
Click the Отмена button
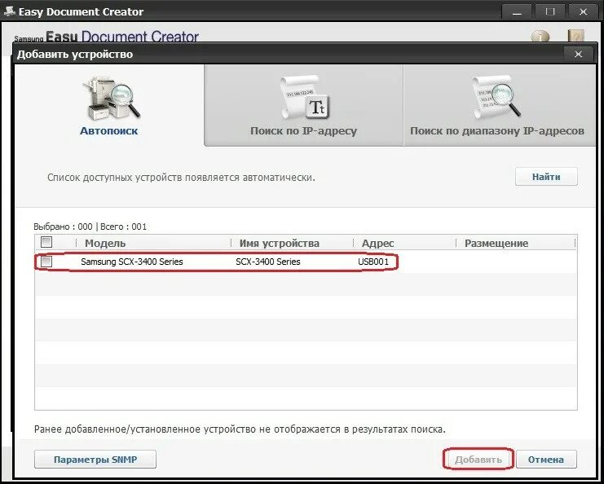coord(546,460)
